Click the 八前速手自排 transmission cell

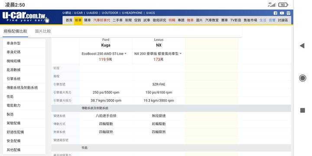[106, 116]
